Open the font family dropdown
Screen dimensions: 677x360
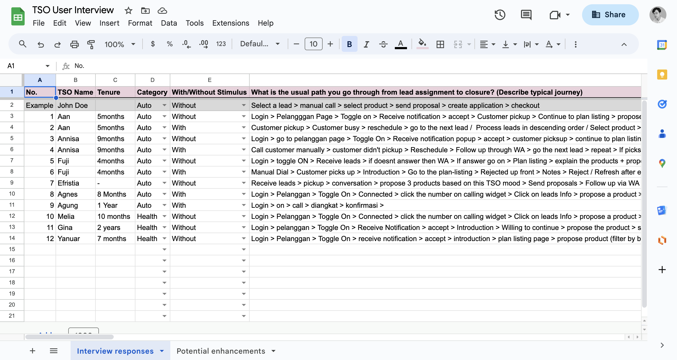(x=260, y=44)
